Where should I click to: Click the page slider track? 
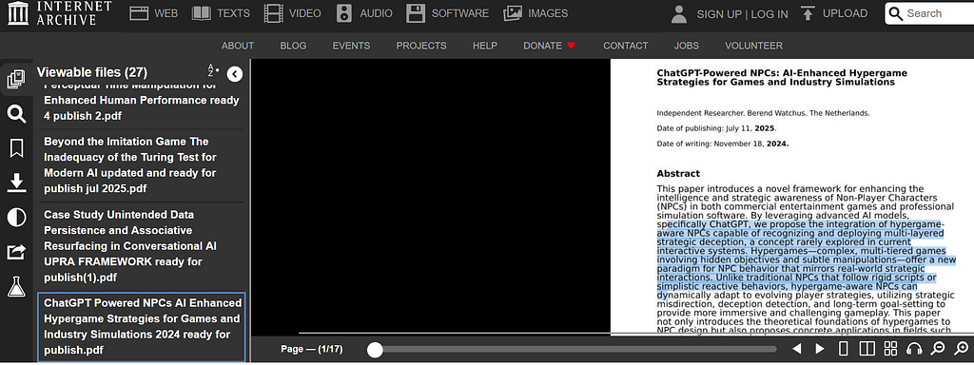point(572,350)
